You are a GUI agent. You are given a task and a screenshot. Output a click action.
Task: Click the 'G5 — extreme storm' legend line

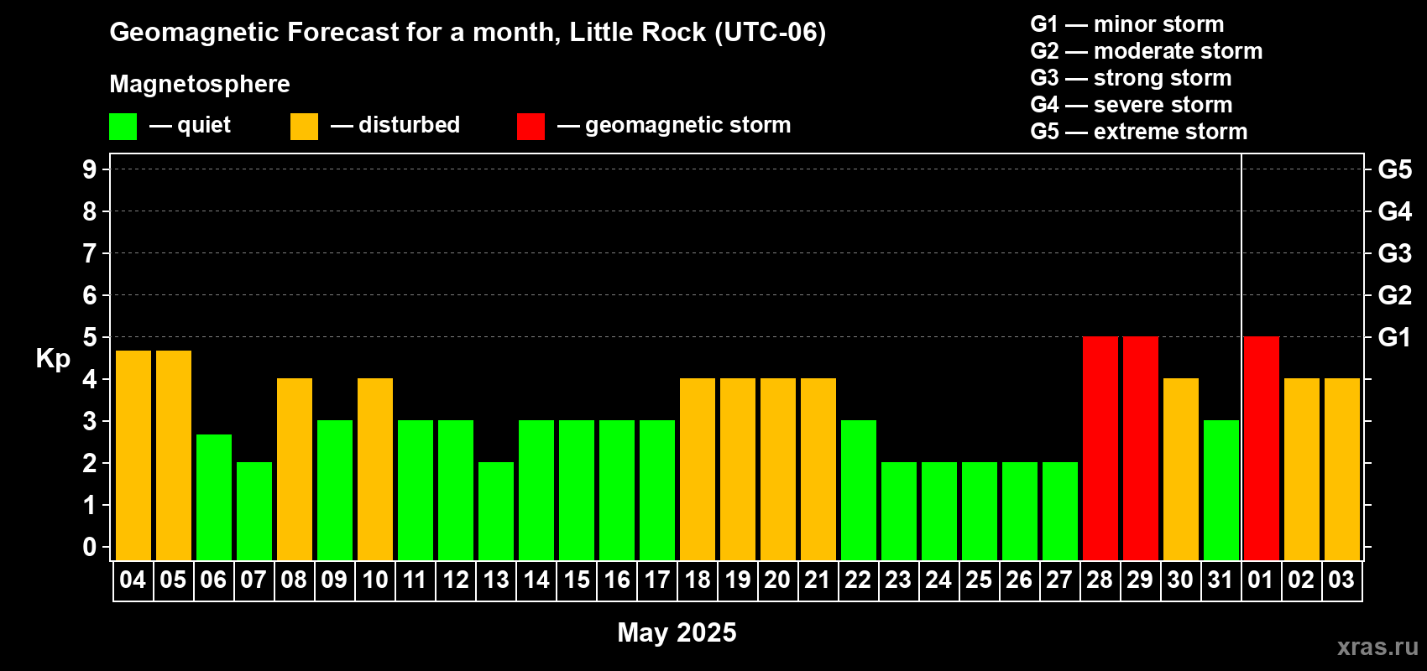tap(1139, 132)
